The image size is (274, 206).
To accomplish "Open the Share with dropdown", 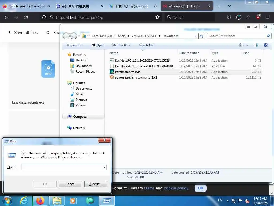I will coord(121,45).
